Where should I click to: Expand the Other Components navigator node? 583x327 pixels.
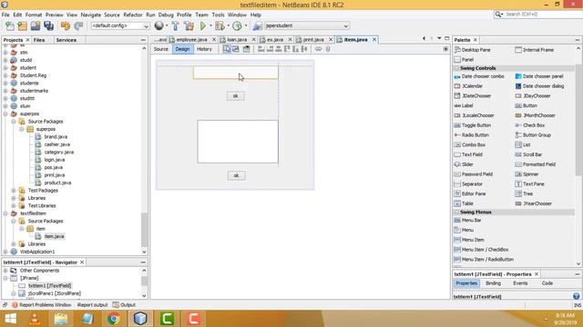(5, 271)
